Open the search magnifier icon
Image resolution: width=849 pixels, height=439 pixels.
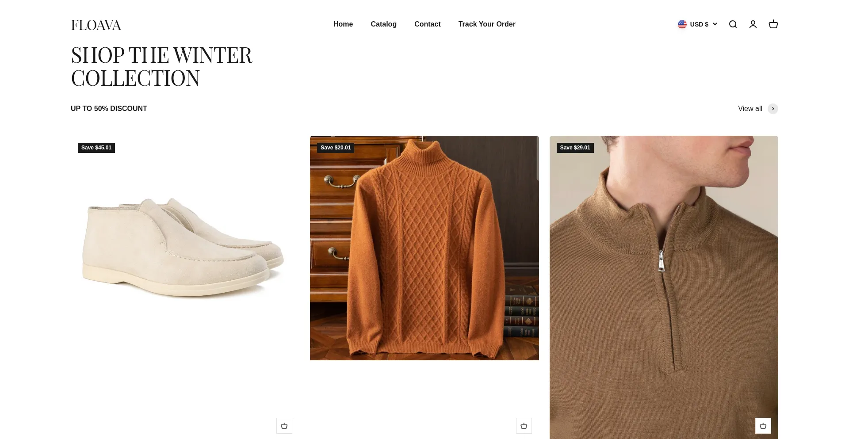click(733, 24)
